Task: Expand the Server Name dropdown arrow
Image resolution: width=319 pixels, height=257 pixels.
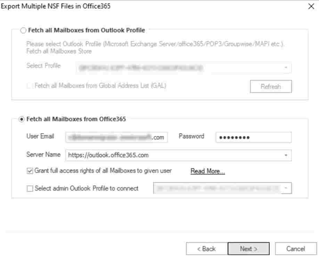Action: (286, 155)
